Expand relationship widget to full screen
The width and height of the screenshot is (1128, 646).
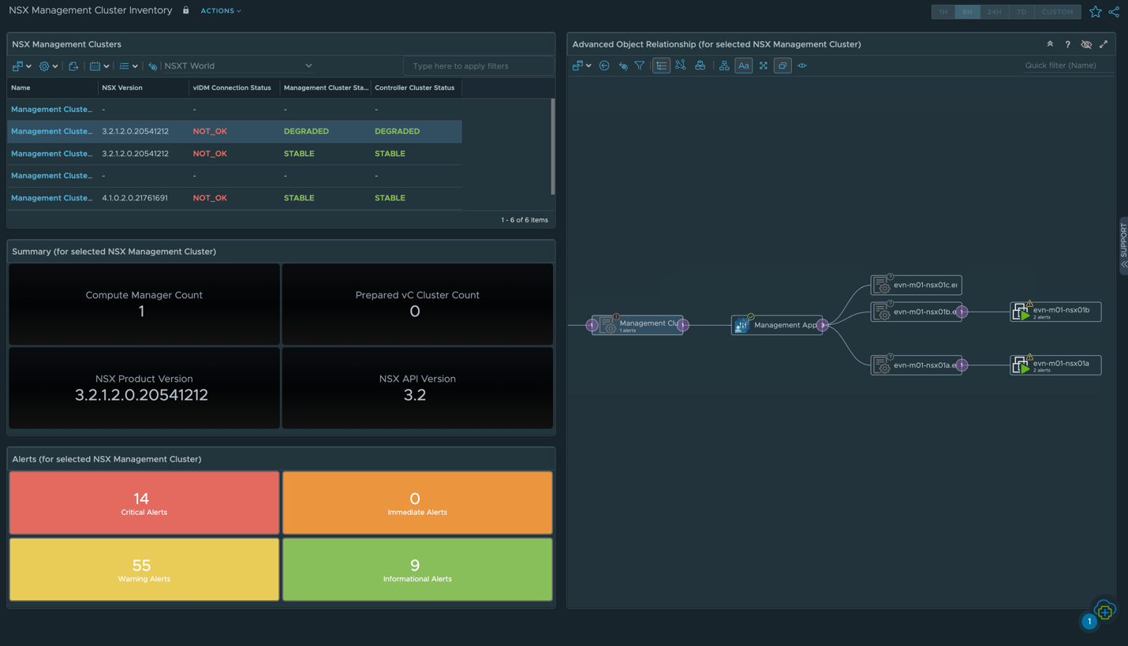pos(1104,45)
